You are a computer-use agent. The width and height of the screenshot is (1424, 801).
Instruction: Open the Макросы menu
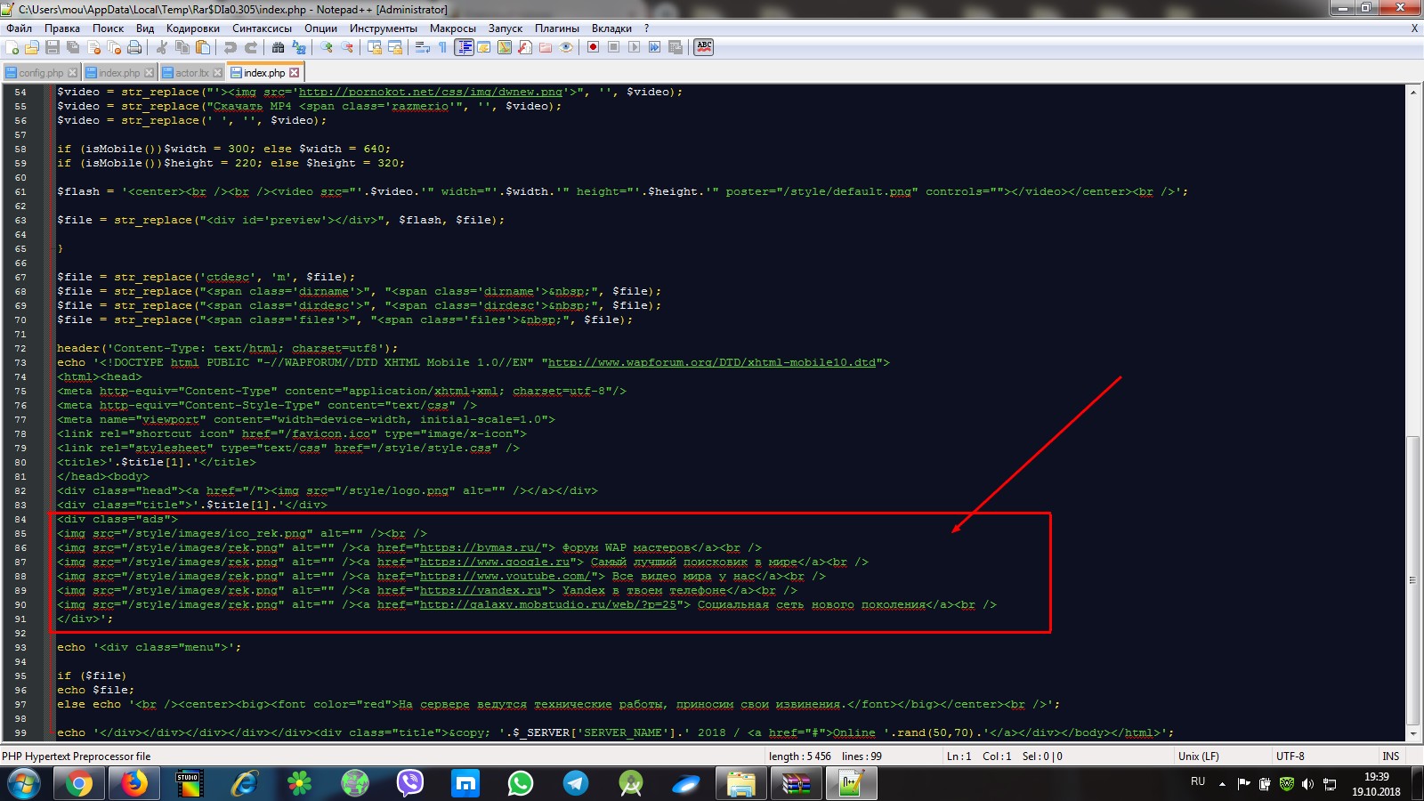pyautogui.click(x=453, y=28)
